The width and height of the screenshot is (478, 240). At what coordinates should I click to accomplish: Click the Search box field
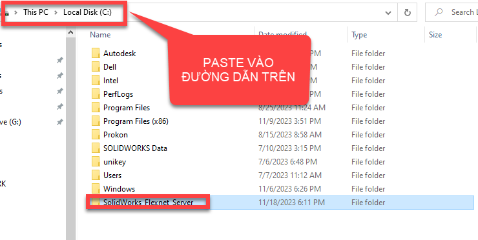(452, 12)
